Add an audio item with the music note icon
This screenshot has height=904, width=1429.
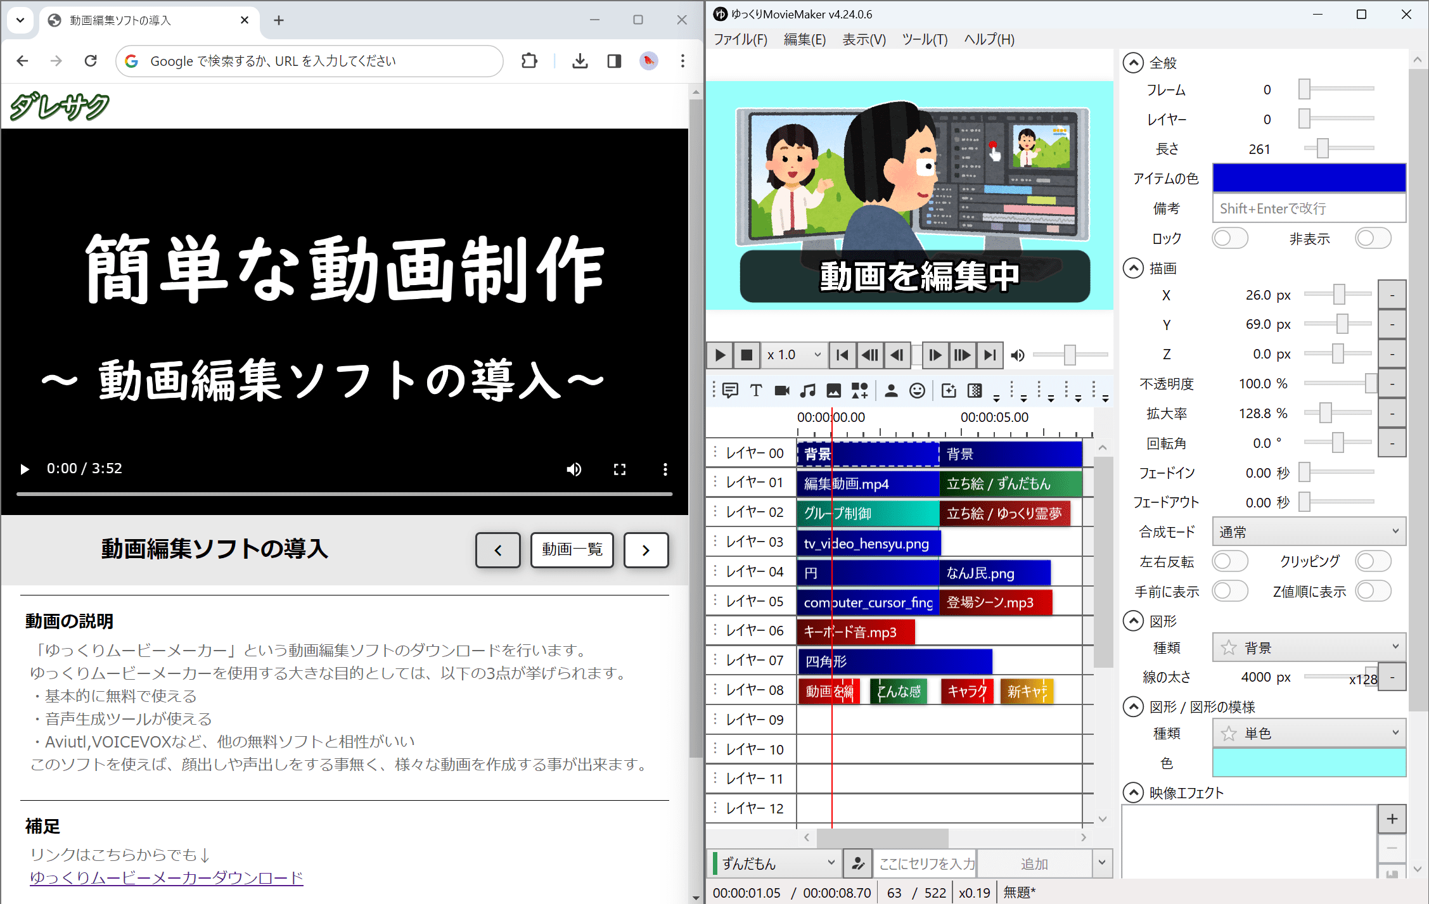(808, 390)
